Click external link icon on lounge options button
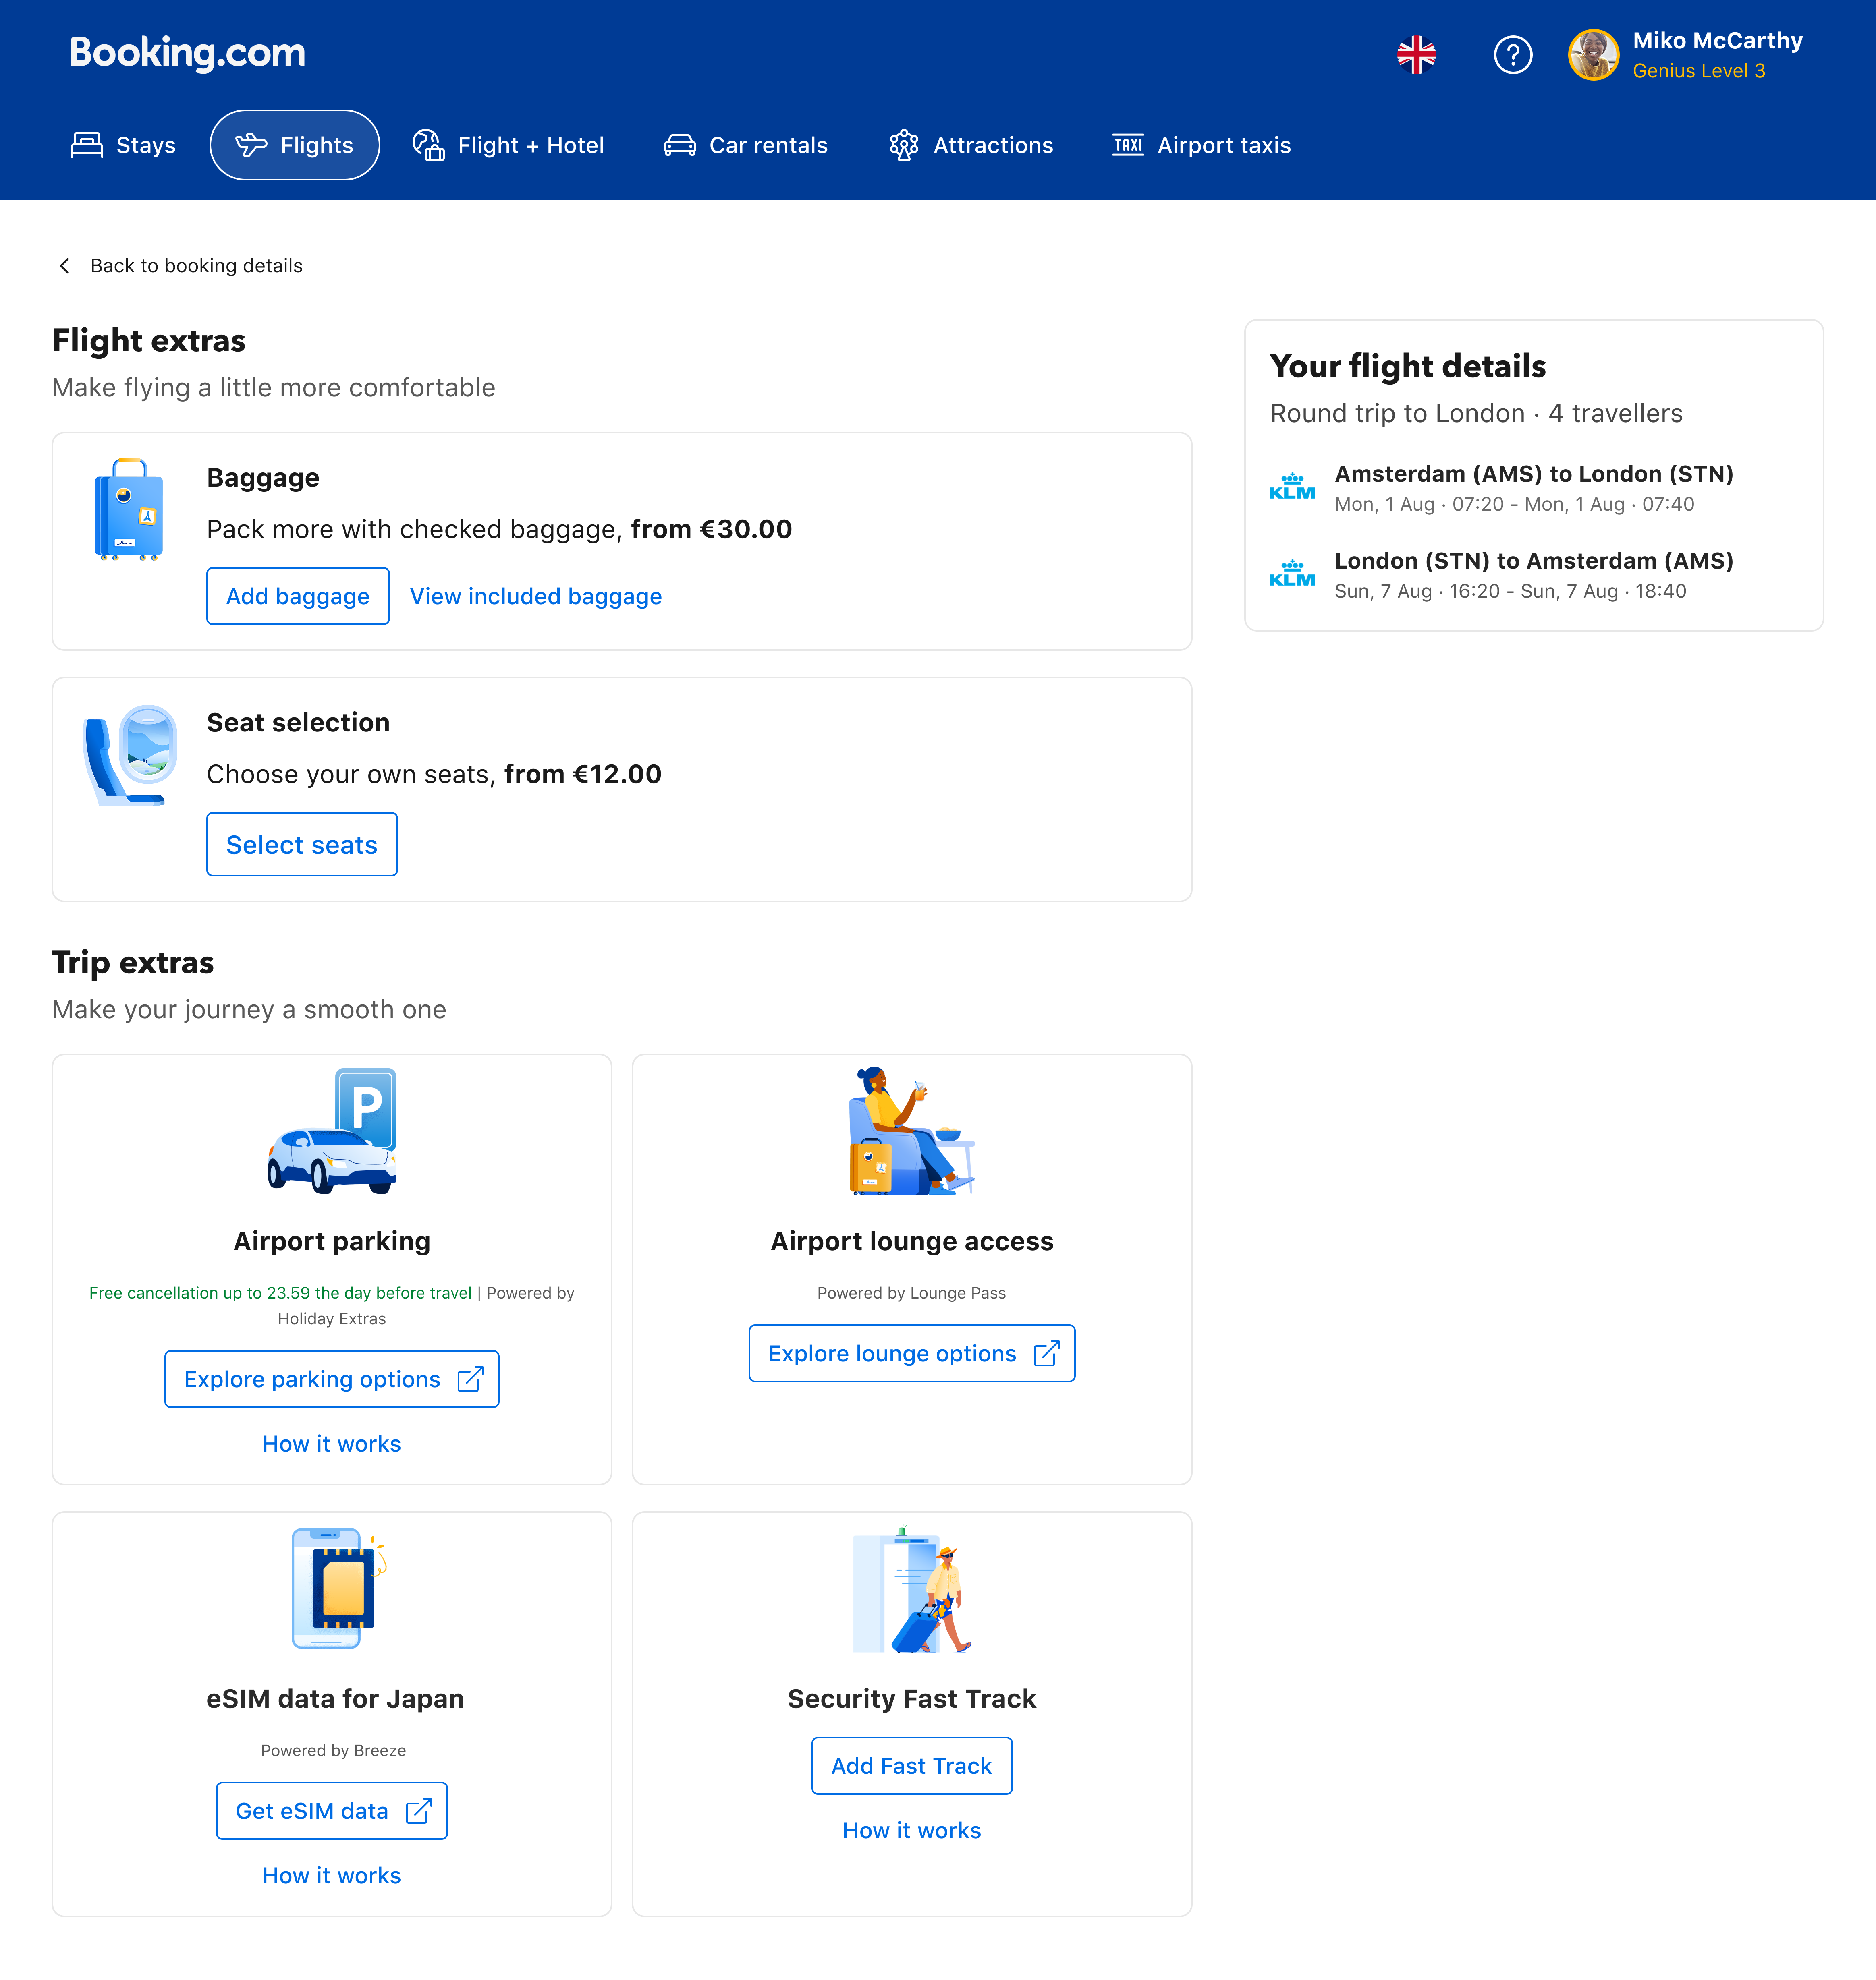The image size is (1876, 1980). (1046, 1353)
